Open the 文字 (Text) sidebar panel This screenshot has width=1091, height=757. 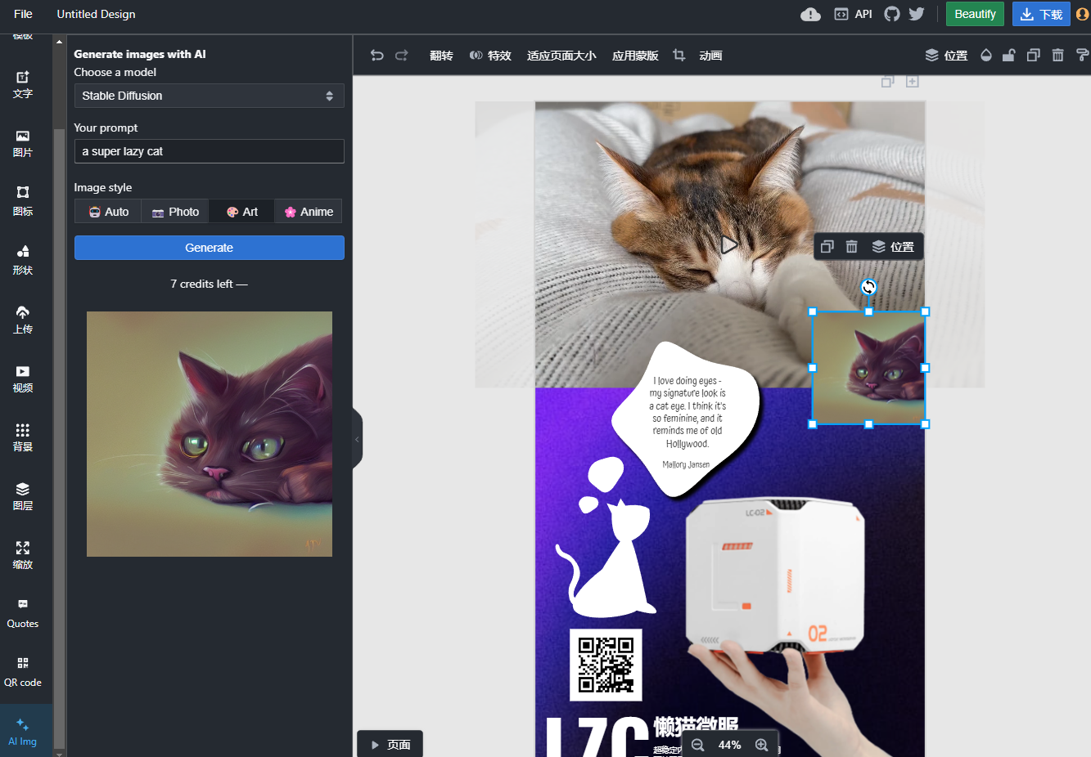tap(23, 84)
